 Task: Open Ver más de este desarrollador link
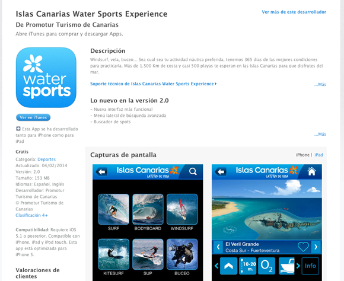[x=294, y=12]
